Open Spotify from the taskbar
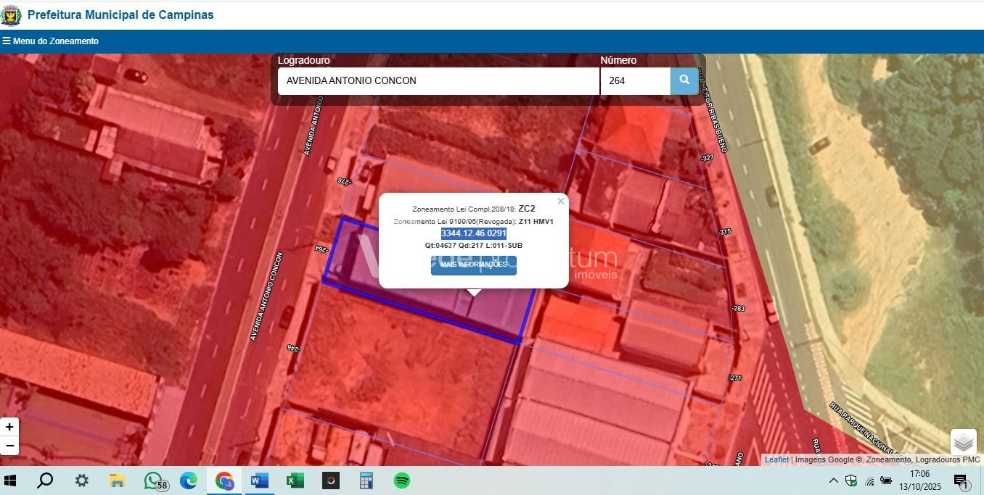 401,481
